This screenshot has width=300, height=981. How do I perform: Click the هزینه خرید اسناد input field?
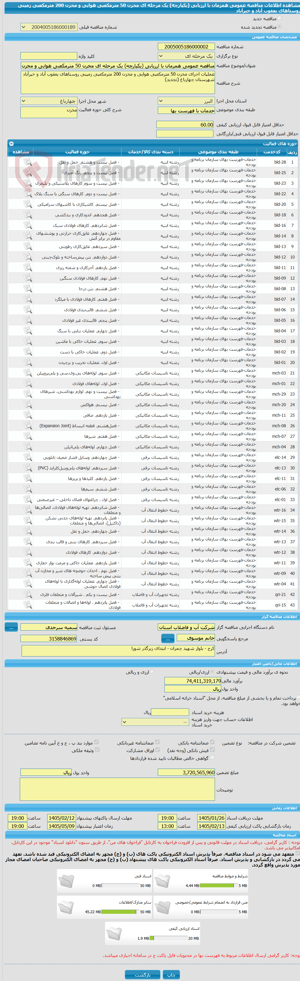click(x=170, y=712)
